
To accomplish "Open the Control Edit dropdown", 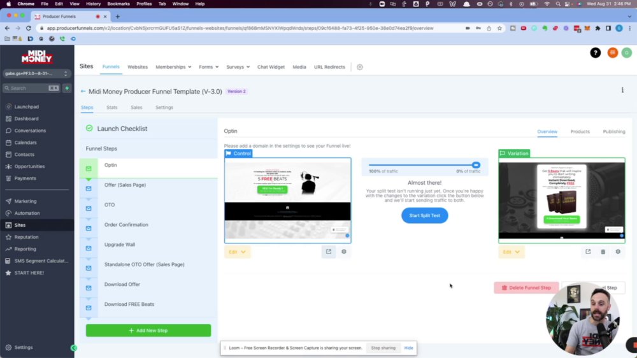I will 237,252.
